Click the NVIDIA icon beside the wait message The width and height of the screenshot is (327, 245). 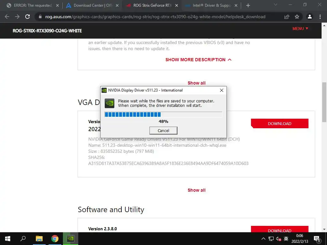coord(110,103)
